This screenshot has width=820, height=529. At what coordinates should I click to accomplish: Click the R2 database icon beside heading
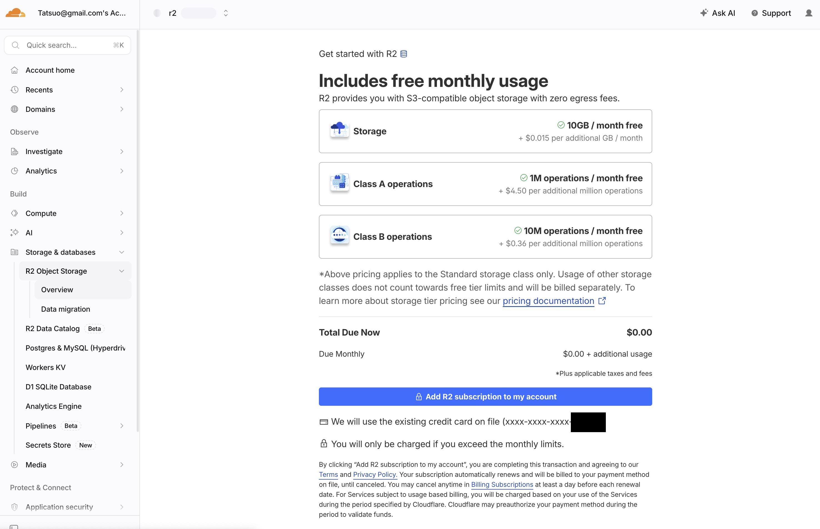click(404, 54)
